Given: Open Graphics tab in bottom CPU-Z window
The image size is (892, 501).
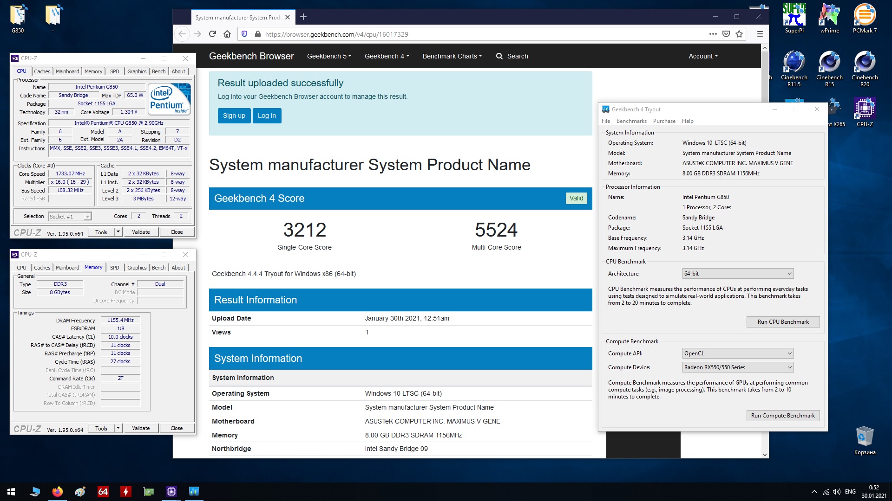Looking at the screenshot, I should click(137, 268).
